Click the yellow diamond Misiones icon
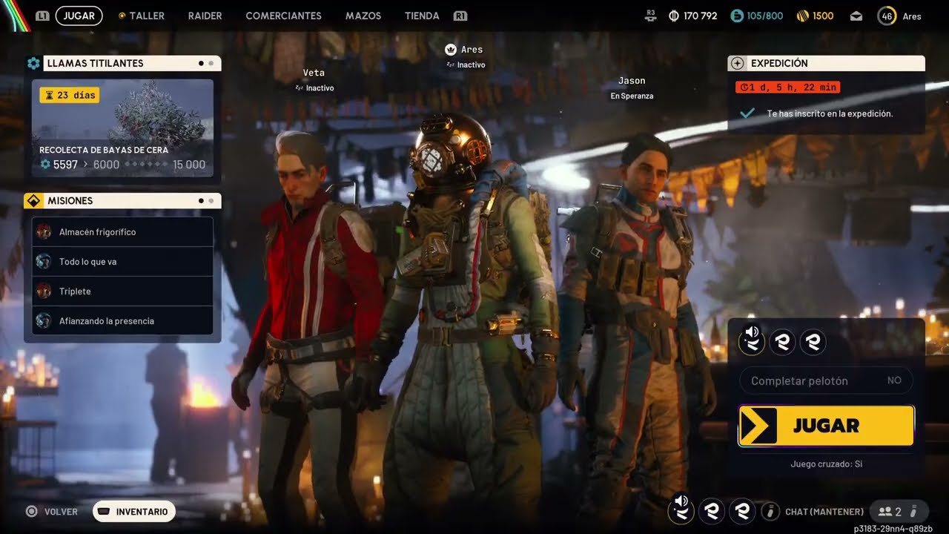This screenshot has height=534, width=949. coord(33,200)
